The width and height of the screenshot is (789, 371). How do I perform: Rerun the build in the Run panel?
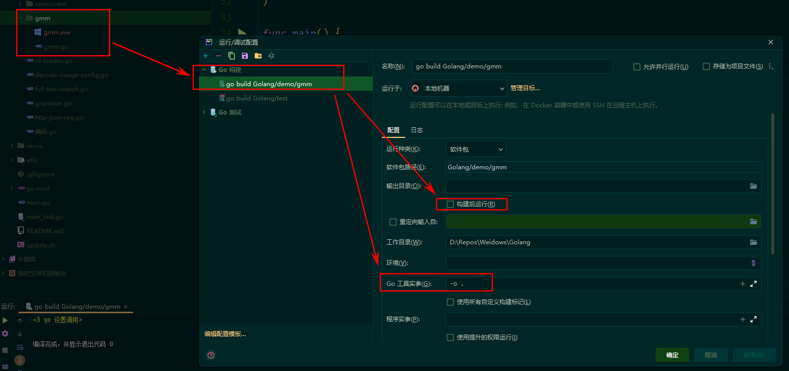[x=5, y=320]
